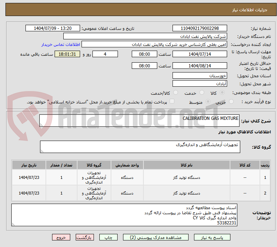Click the remaining days field showing 4
This screenshot has height=247, width=277.
(x=105, y=54)
